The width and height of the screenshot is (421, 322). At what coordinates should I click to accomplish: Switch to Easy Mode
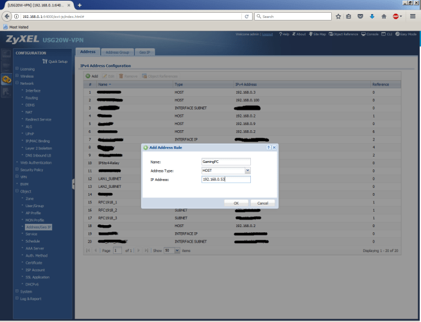(406, 34)
